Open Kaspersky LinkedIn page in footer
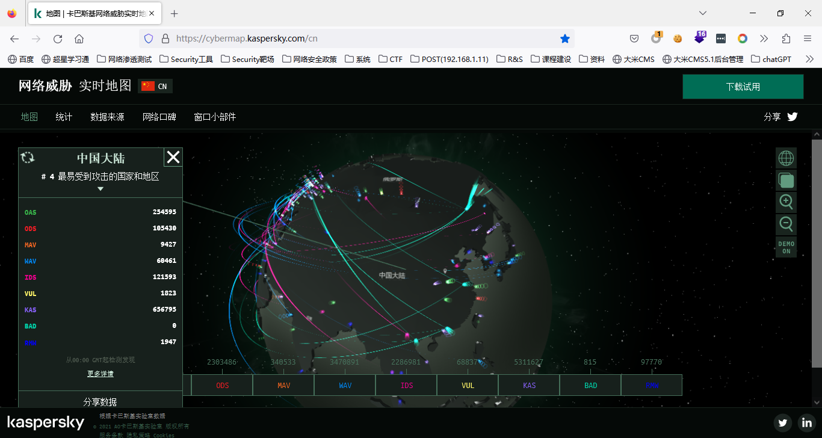 (x=806, y=422)
